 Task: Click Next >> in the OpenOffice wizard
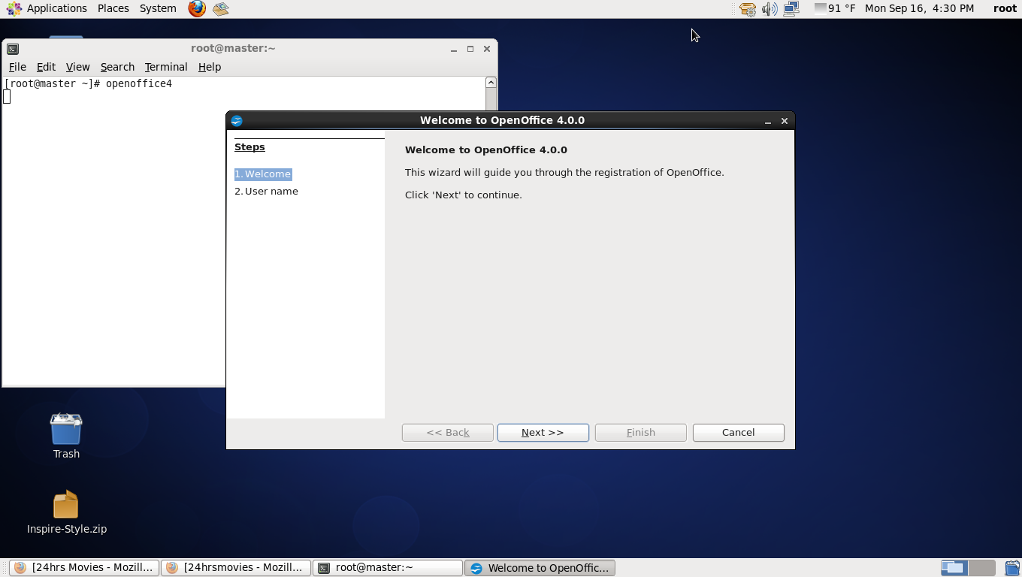pyautogui.click(x=543, y=433)
